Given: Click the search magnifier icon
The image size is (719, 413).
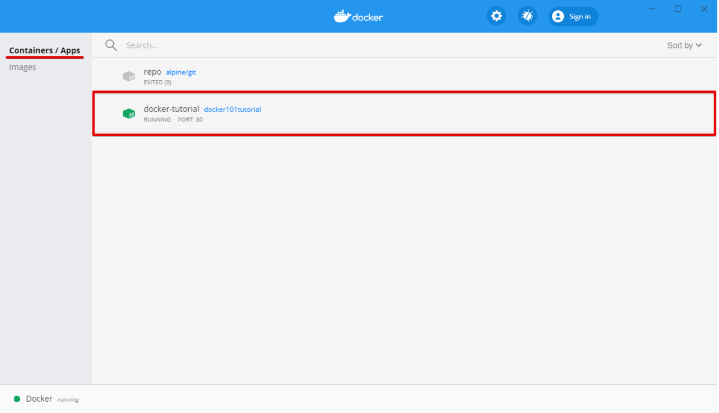Looking at the screenshot, I should [x=111, y=45].
